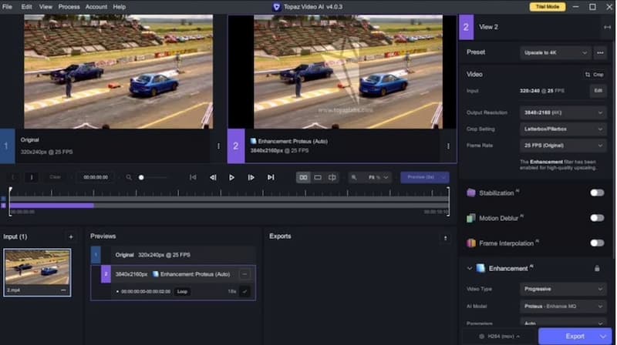Open the Account menu
The image size is (617, 345).
coord(96,6)
